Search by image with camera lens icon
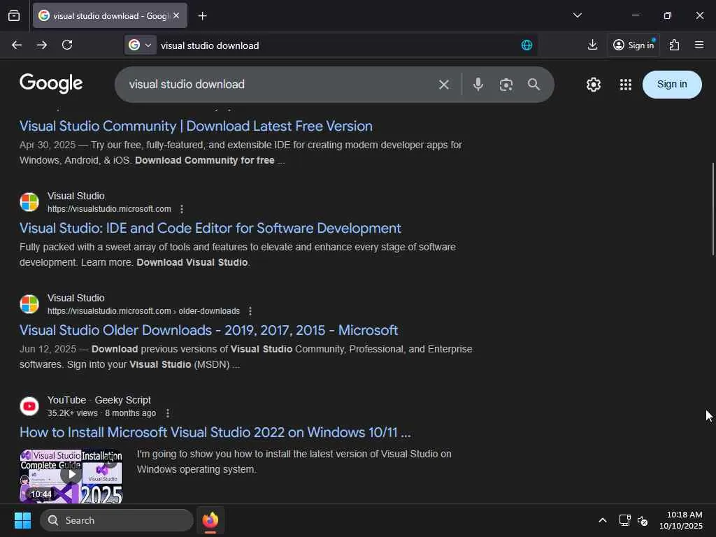Image resolution: width=716 pixels, height=537 pixels. pyautogui.click(x=506, y=85)
